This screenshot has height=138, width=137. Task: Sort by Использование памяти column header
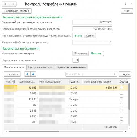100,82
